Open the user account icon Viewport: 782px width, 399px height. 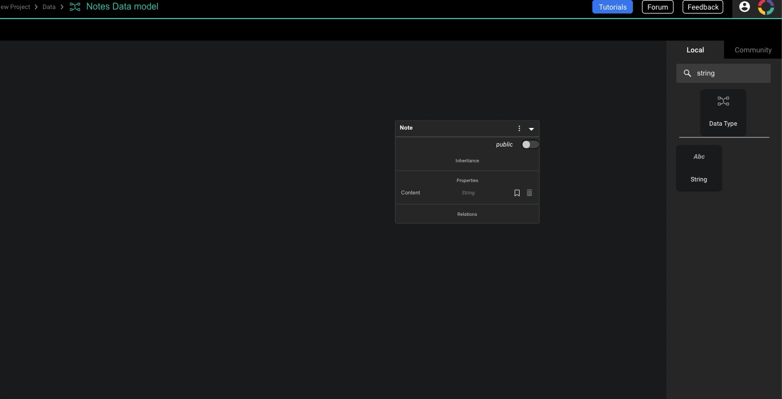tap(744, 7)
